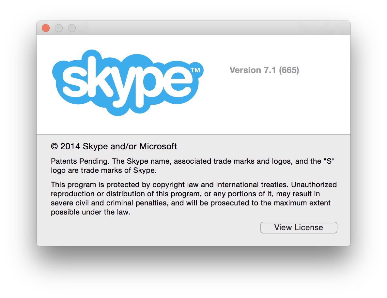This screenshot has height=298, width=387.
Task: Click the letter 's' in Skype logo
Action: click(75, 80)
